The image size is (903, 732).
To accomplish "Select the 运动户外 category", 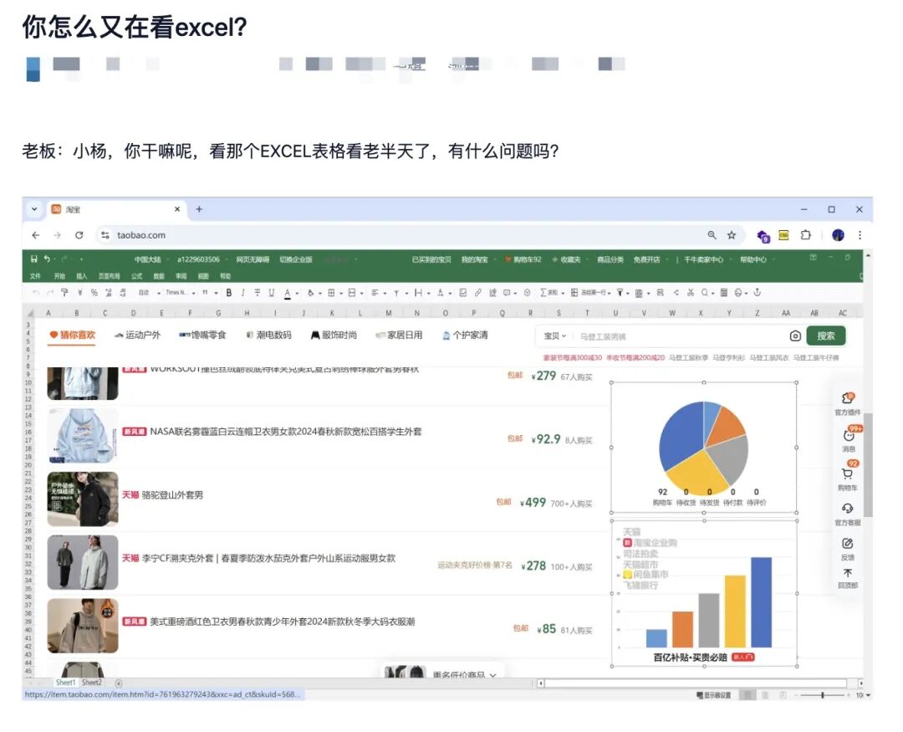I will [138, 335].
